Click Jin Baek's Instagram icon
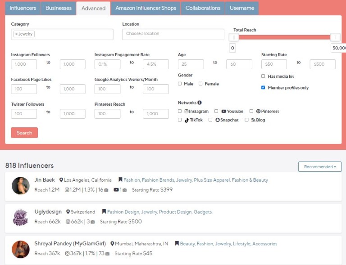This screenshot has height=265, width=346. pyautogui.click(x=67, y=190)
